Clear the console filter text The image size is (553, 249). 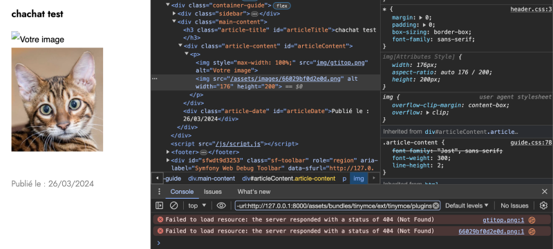point(436,206)
